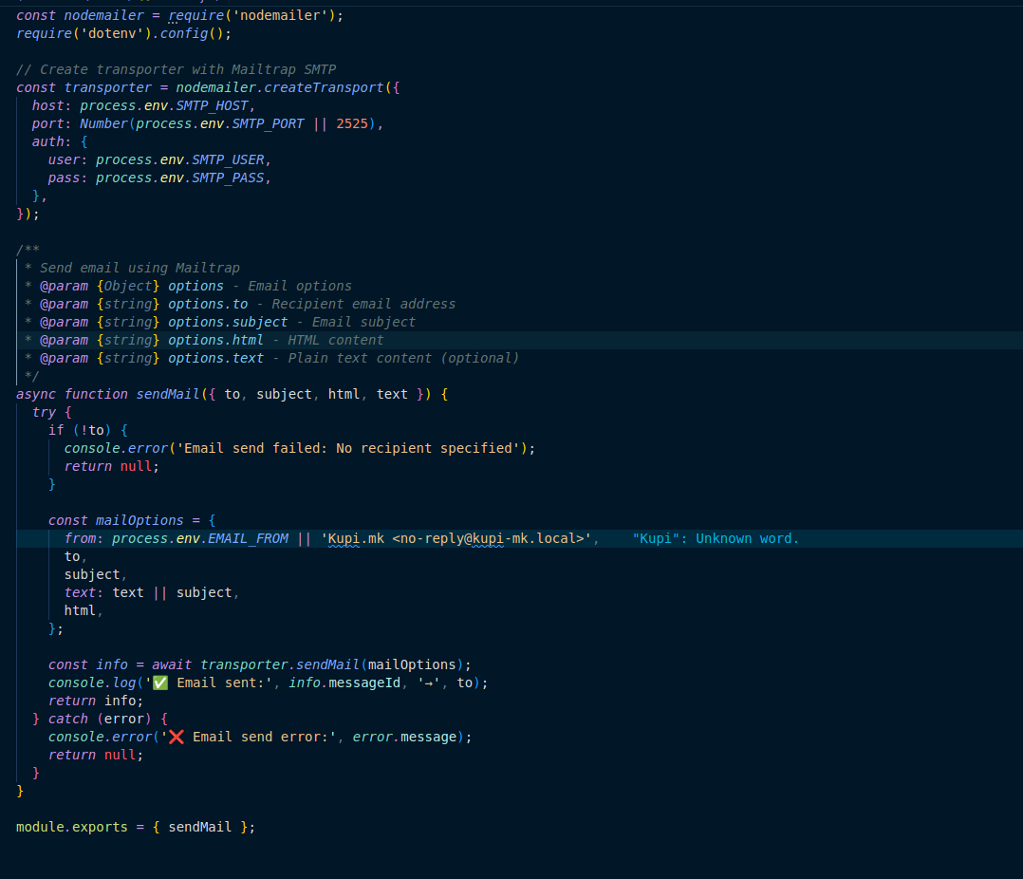Click the try keyword
The width and height of the screenshot is (1023, 879).
[44, 412]
